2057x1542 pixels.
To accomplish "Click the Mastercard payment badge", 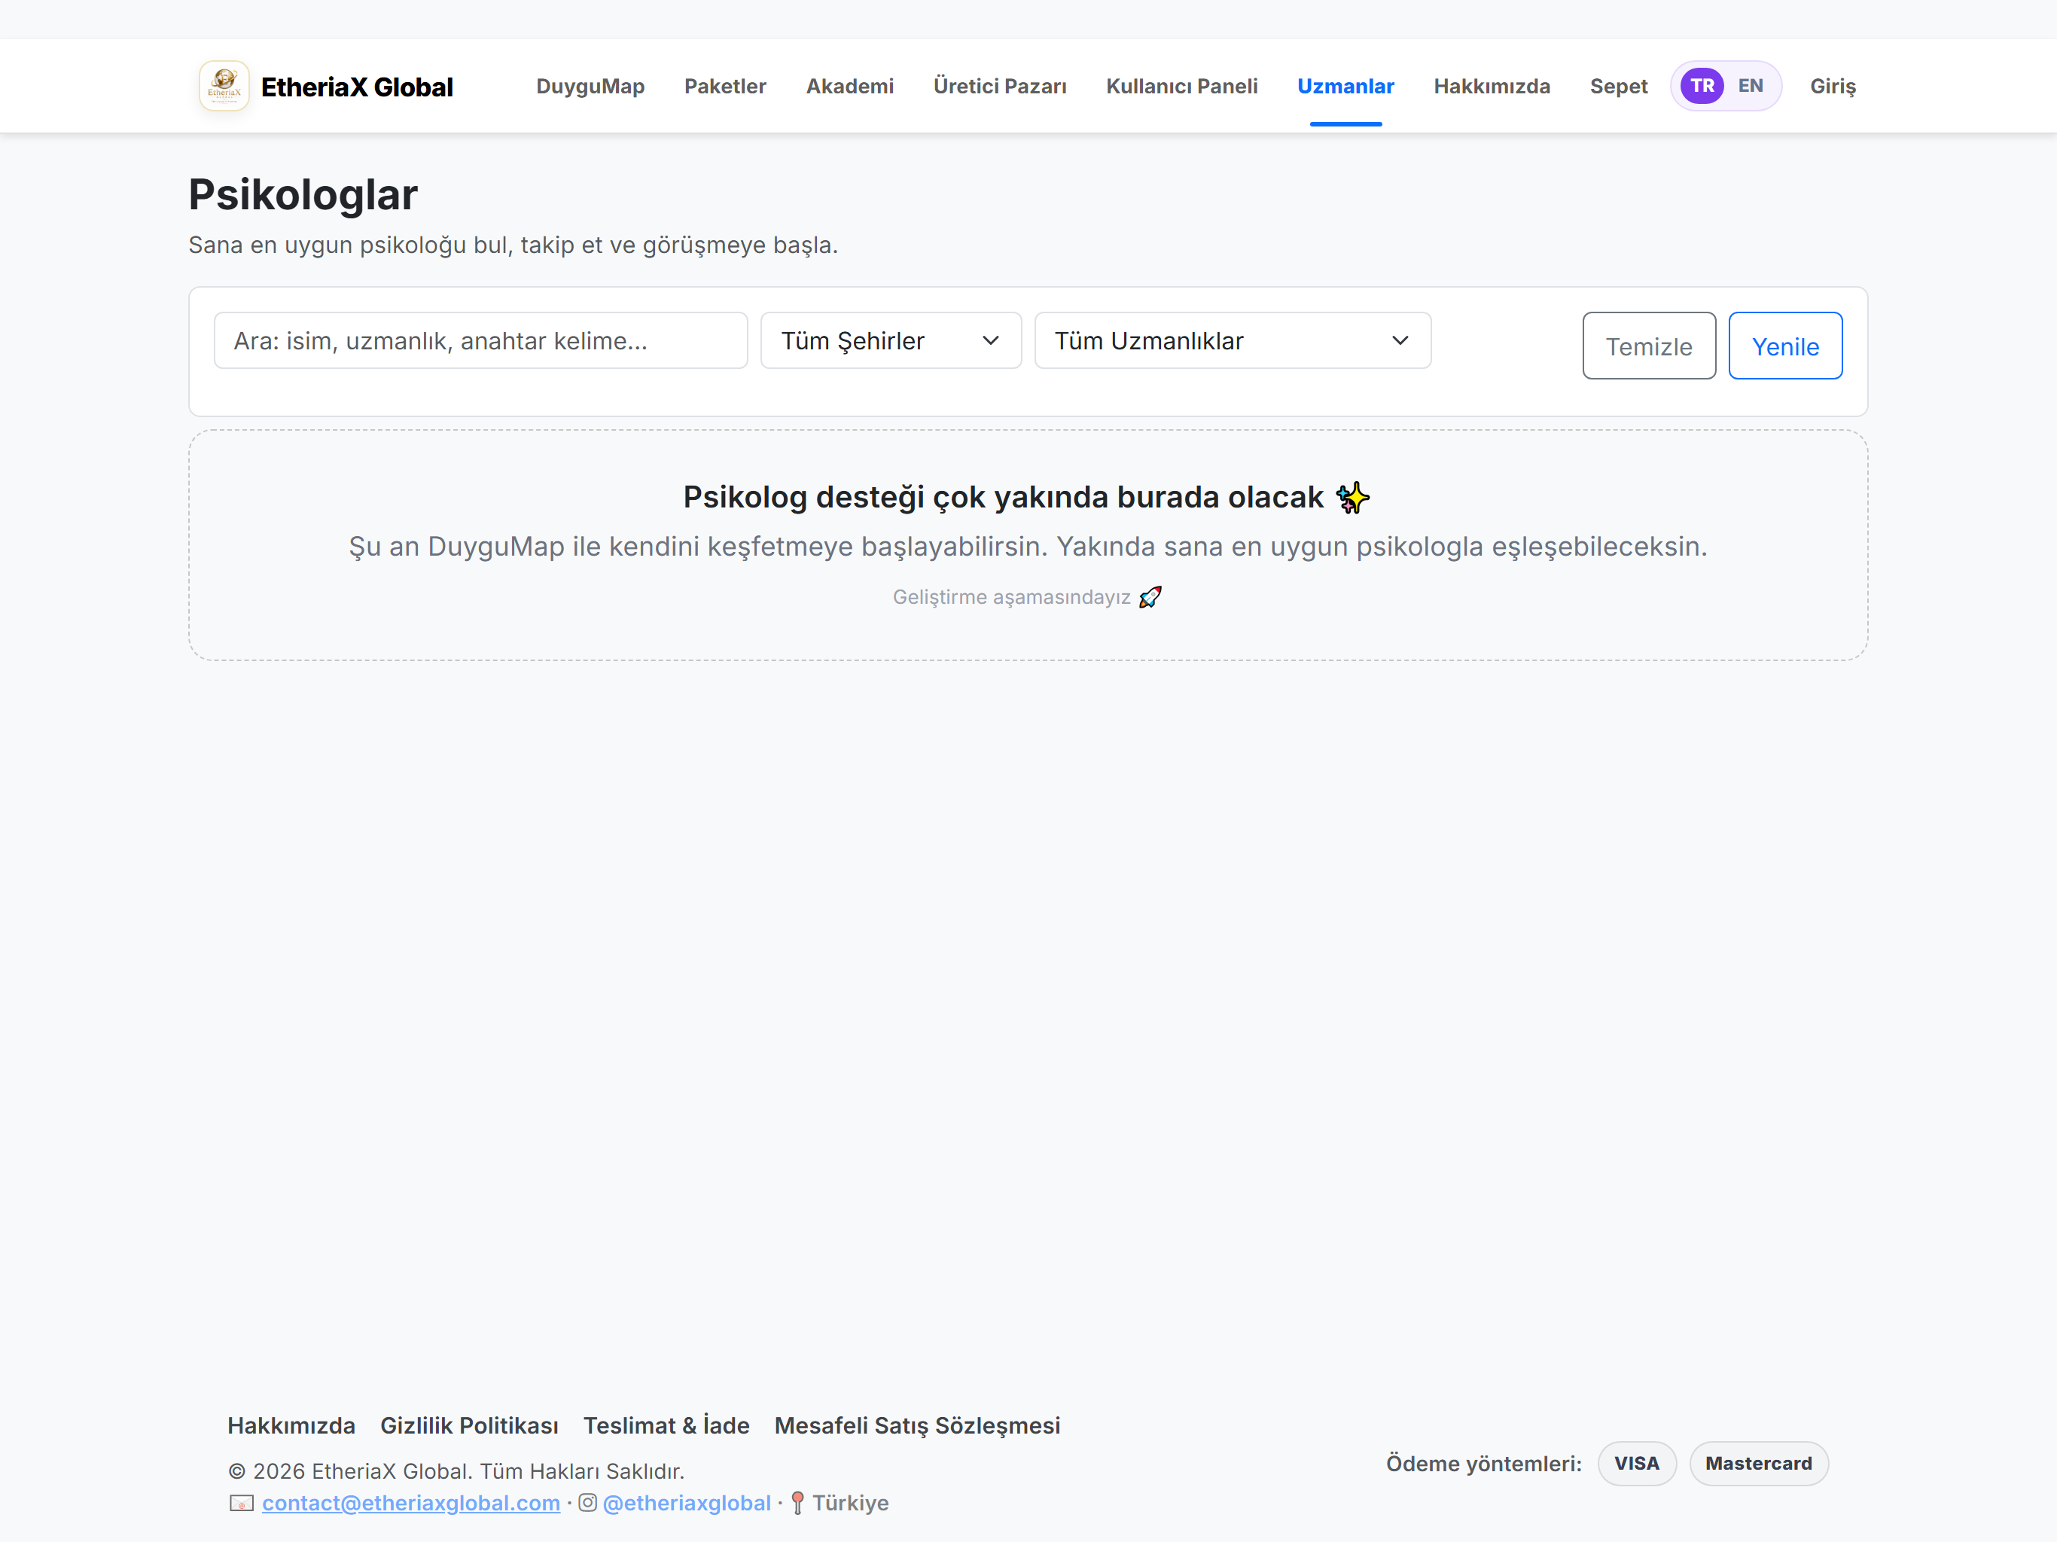I will tap(1759, 1463).
